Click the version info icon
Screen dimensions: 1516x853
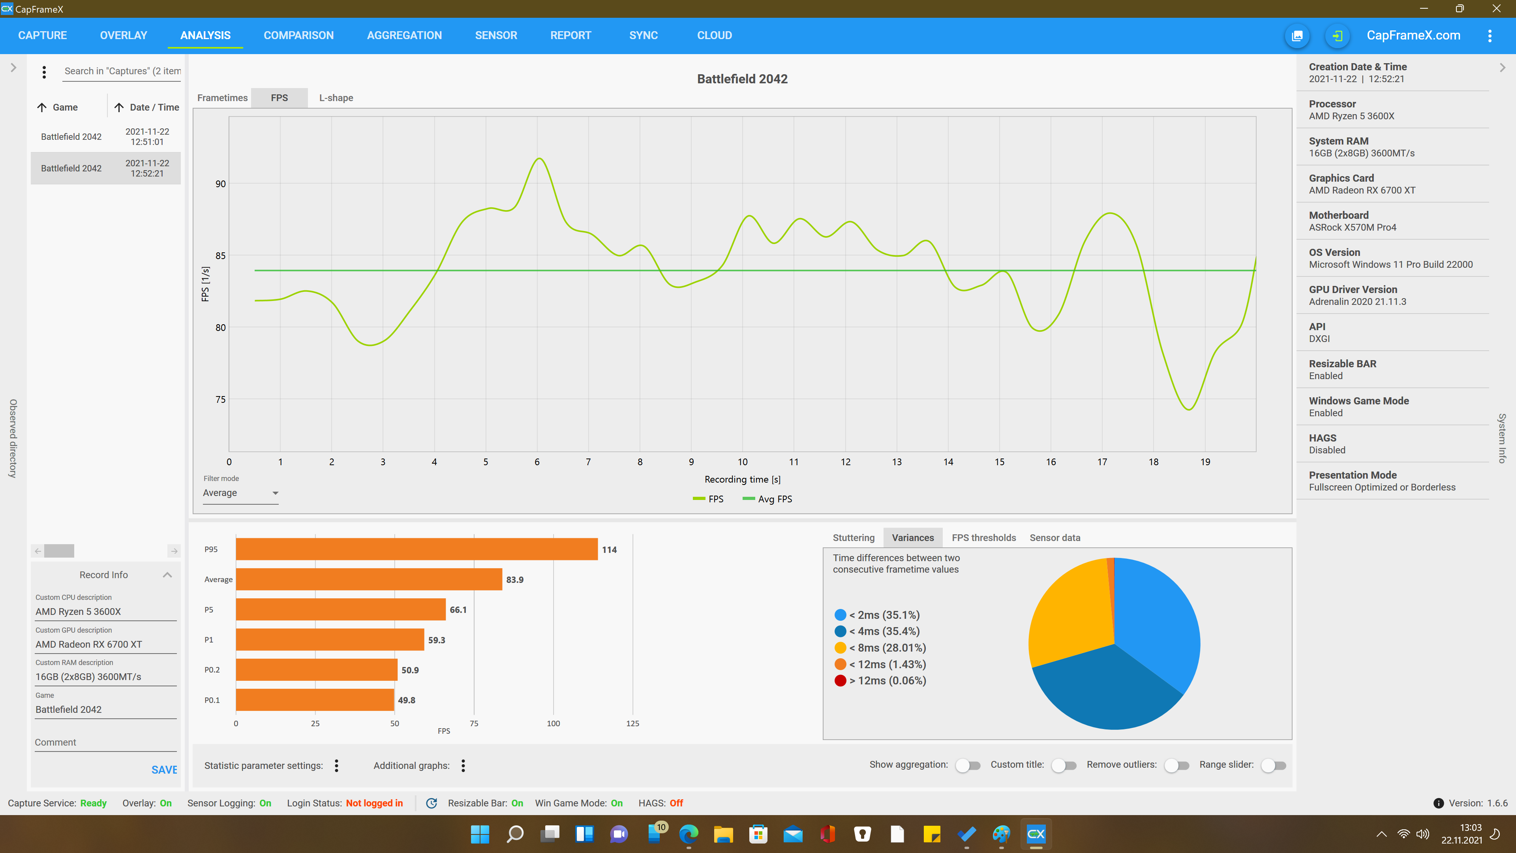[x=1438, y=803]
